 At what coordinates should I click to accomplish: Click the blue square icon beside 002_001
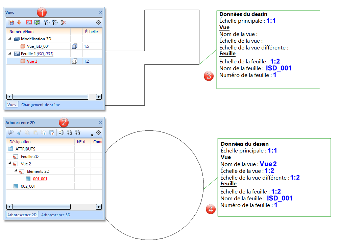tap(16, 186)
